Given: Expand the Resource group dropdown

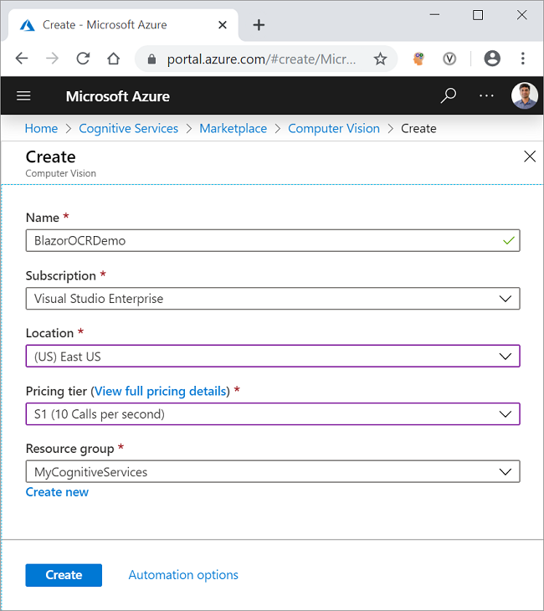Looking at the screenshot, I should (x=505, y=472).
